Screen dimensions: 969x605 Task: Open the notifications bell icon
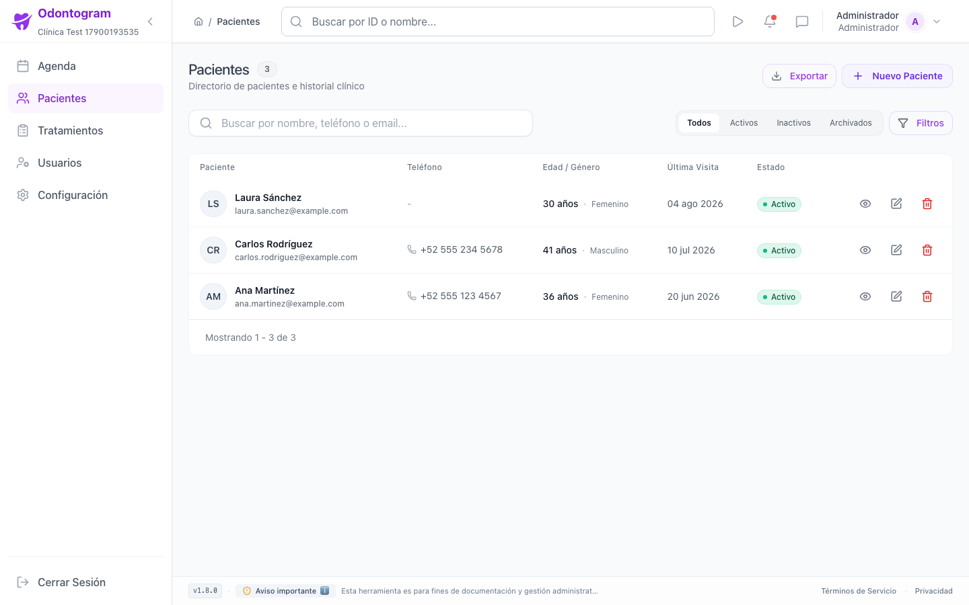click(770, 22)
